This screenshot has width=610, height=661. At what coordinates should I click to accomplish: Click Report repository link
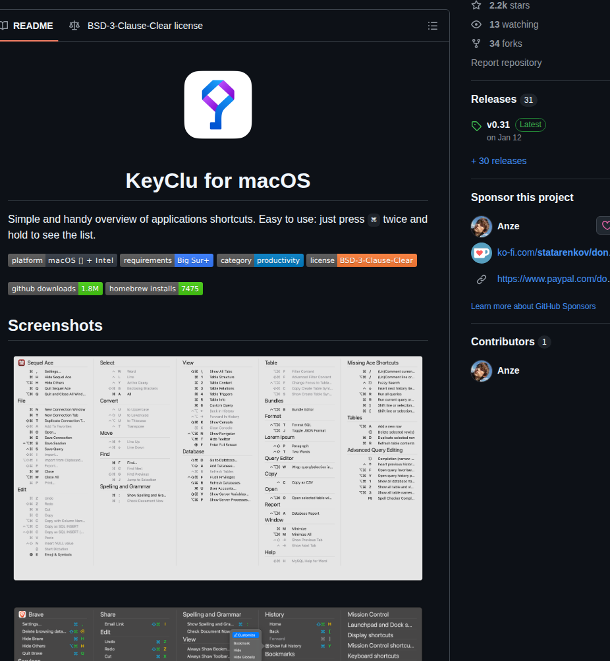click(506, 63)
